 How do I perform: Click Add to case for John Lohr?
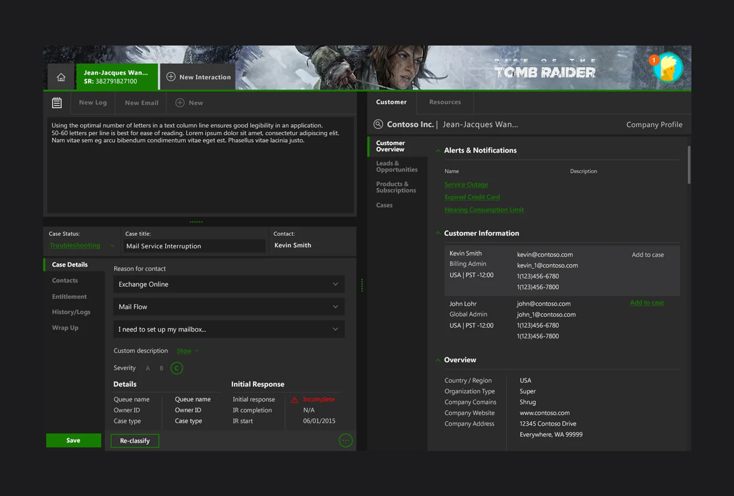tap(646, 303)
